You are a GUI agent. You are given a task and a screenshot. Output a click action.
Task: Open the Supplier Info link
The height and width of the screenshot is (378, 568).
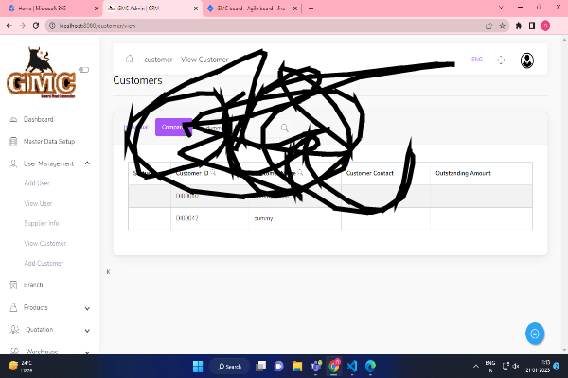click(x=42, y=223)
